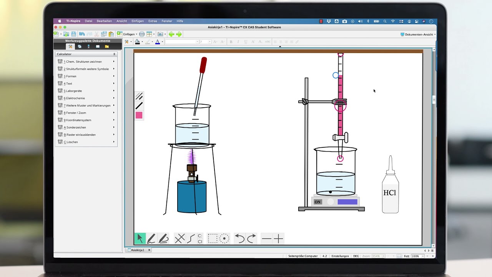Open the Fenster menu
This screenshot has width=492, height=277.
point(167,21)
